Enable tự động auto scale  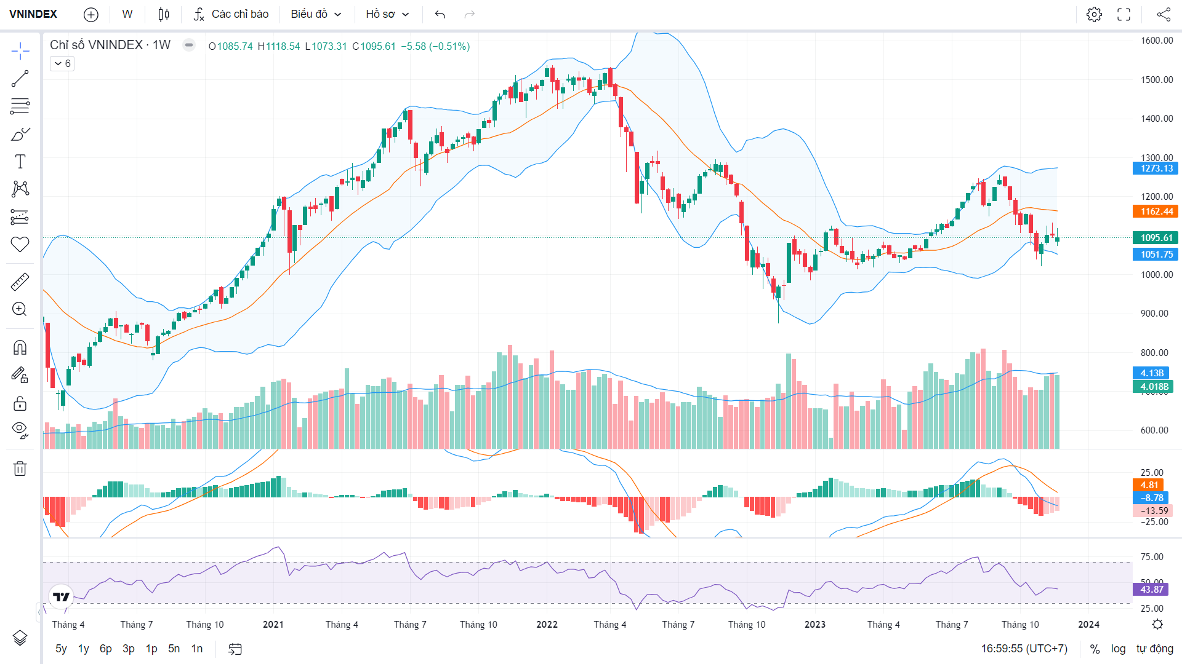pyautogui.click(x=1155, y=649)
